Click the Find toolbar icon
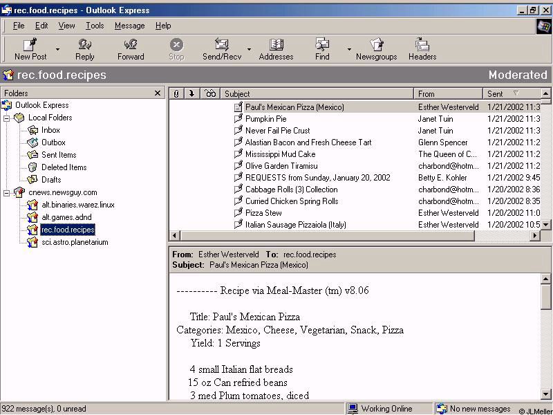Viewport: 553px width, 415px height. [322, 45]
